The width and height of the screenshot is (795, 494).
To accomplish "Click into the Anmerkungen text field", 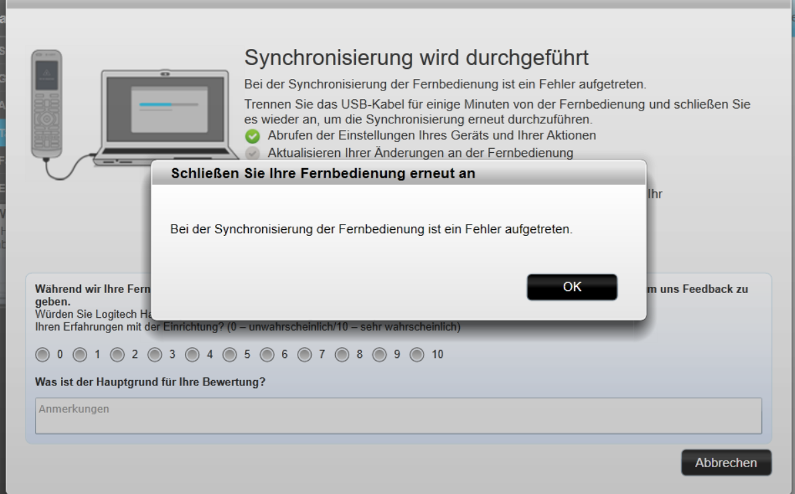I will click(398, 416).
